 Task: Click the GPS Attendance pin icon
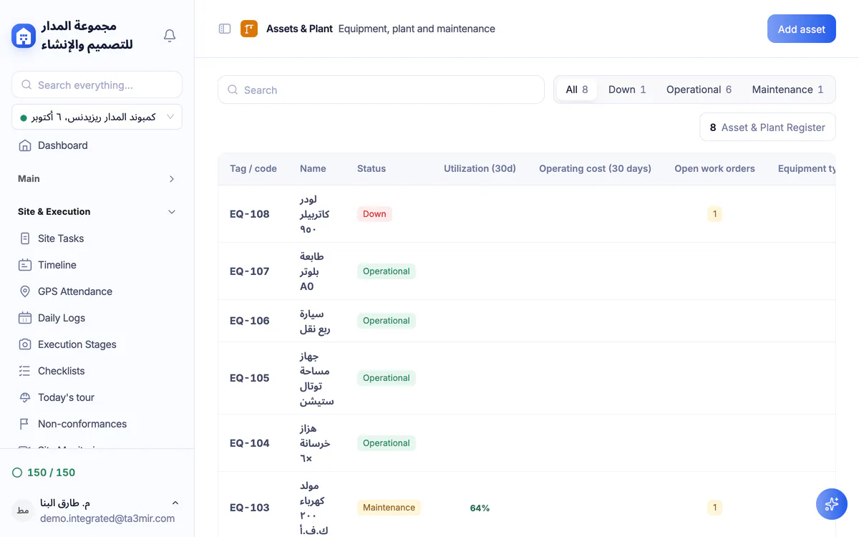pyautogui.click(x=25, y=291)
